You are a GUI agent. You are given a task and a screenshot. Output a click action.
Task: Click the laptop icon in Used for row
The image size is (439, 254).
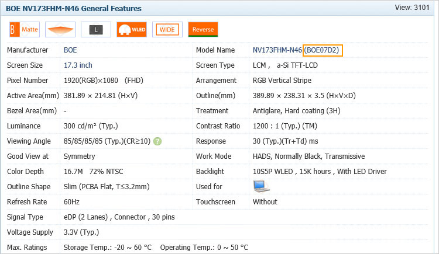tap(261, 186)
